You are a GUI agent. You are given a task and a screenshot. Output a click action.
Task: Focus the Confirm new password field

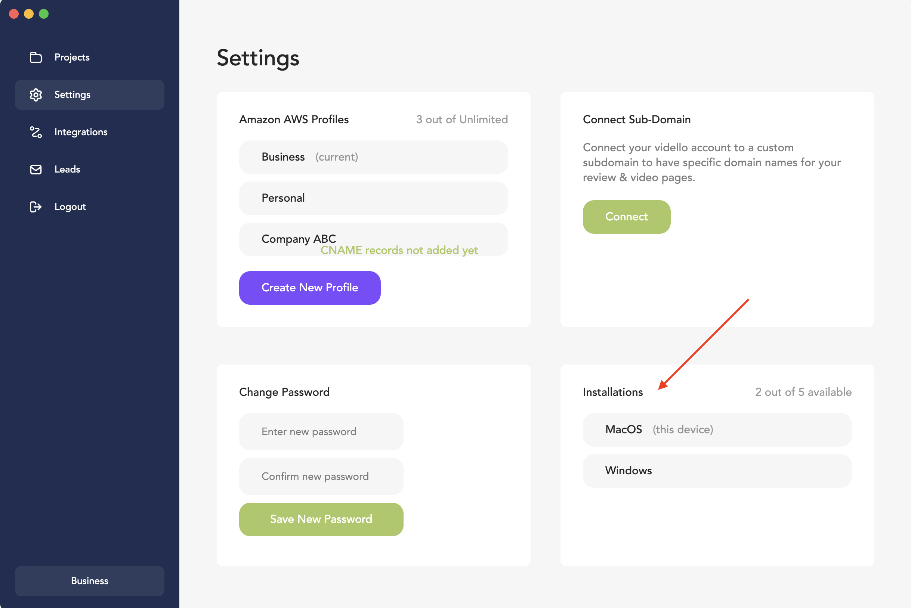[321, 476]
